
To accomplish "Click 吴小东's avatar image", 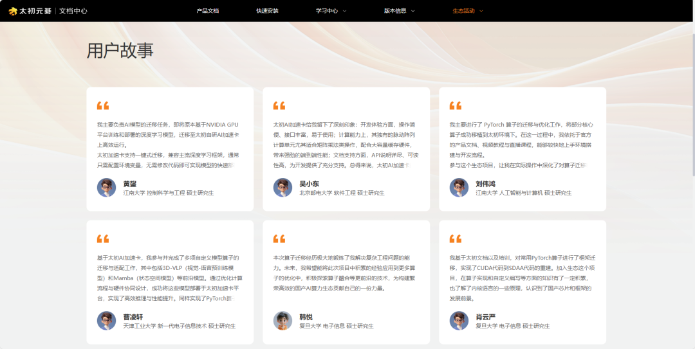I will point(283,188).
